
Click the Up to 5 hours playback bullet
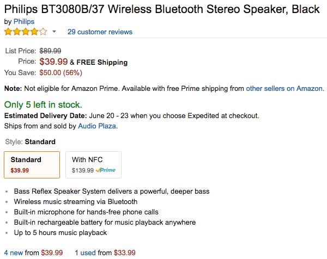coord(61,232)
